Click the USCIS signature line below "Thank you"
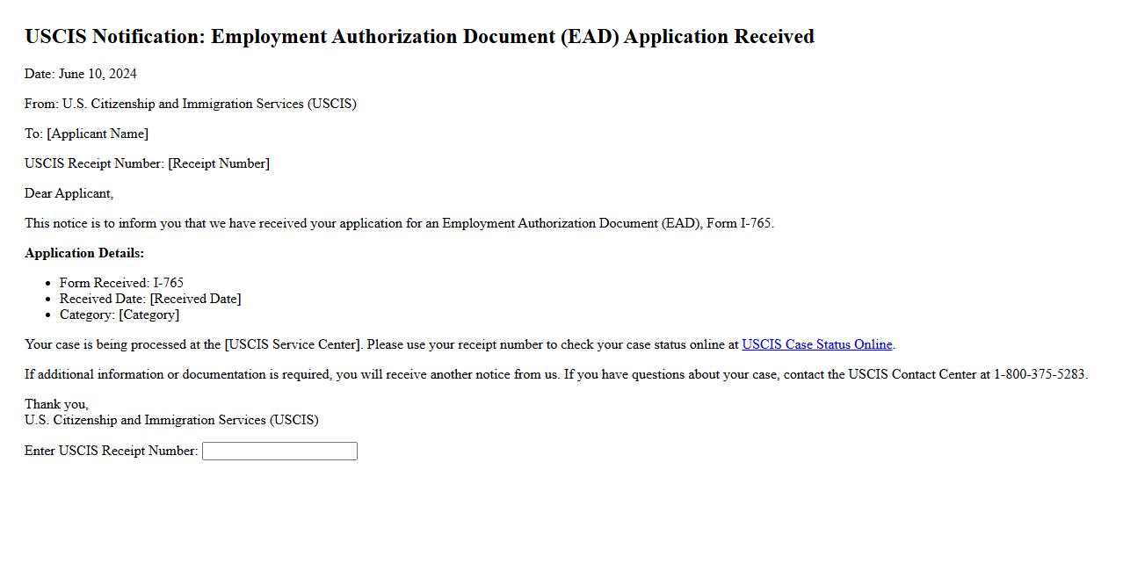 coord(171,420)
